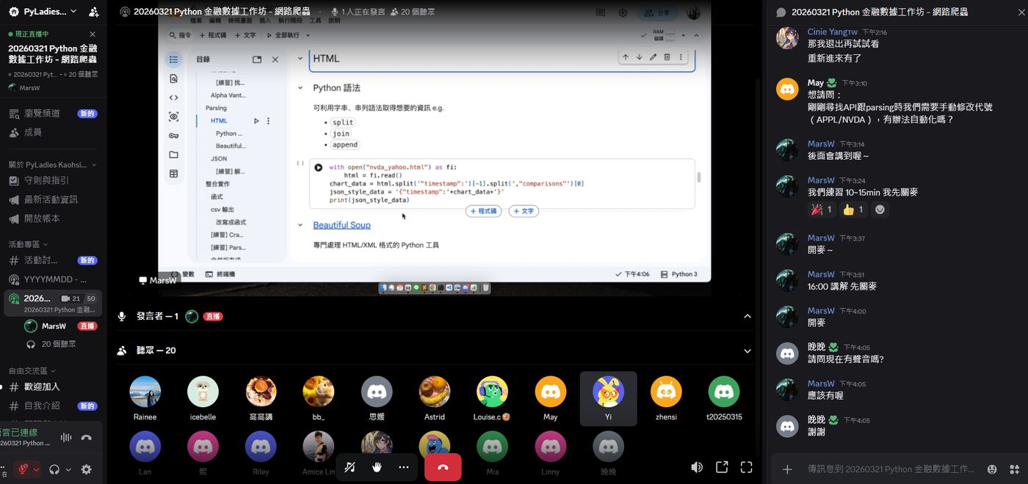Click the chat message input field

click(x=891, y=469)
